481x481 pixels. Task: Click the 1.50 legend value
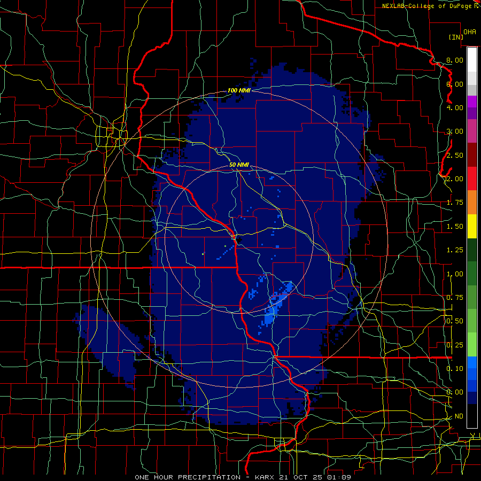pos(455,227)
